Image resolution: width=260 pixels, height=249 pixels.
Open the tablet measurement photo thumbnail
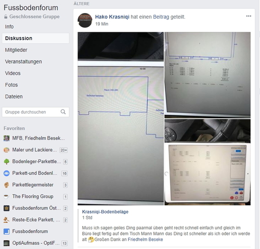coord(207,162)
